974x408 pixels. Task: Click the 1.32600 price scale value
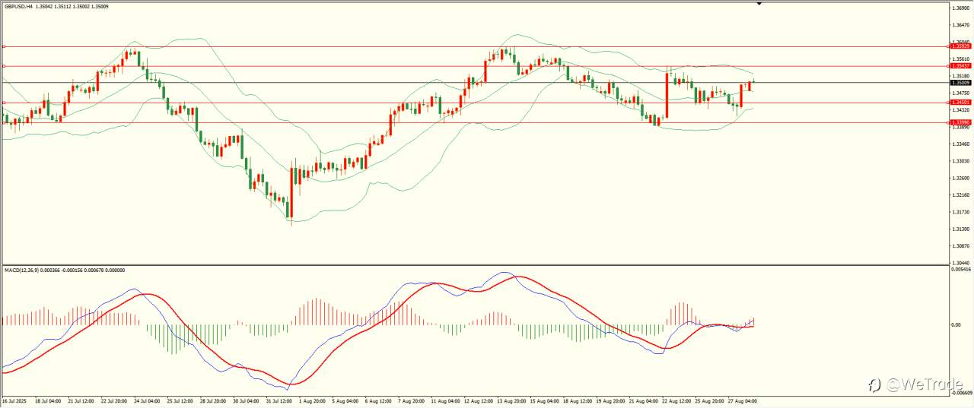coord(960,178)
